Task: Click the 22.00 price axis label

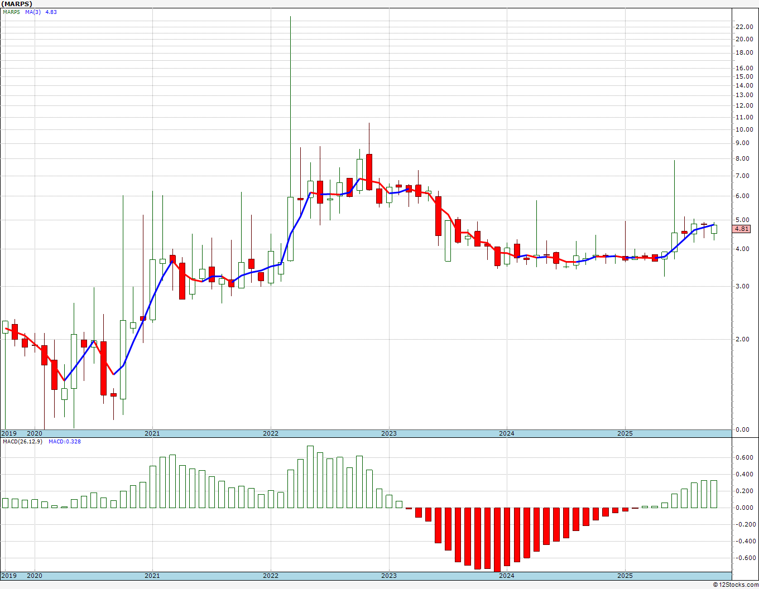Action: pos(744,27)
